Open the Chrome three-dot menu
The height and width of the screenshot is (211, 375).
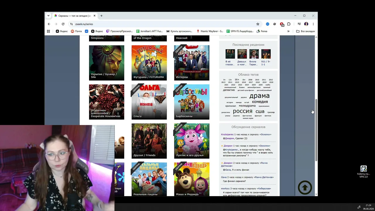tap(313, 24)
